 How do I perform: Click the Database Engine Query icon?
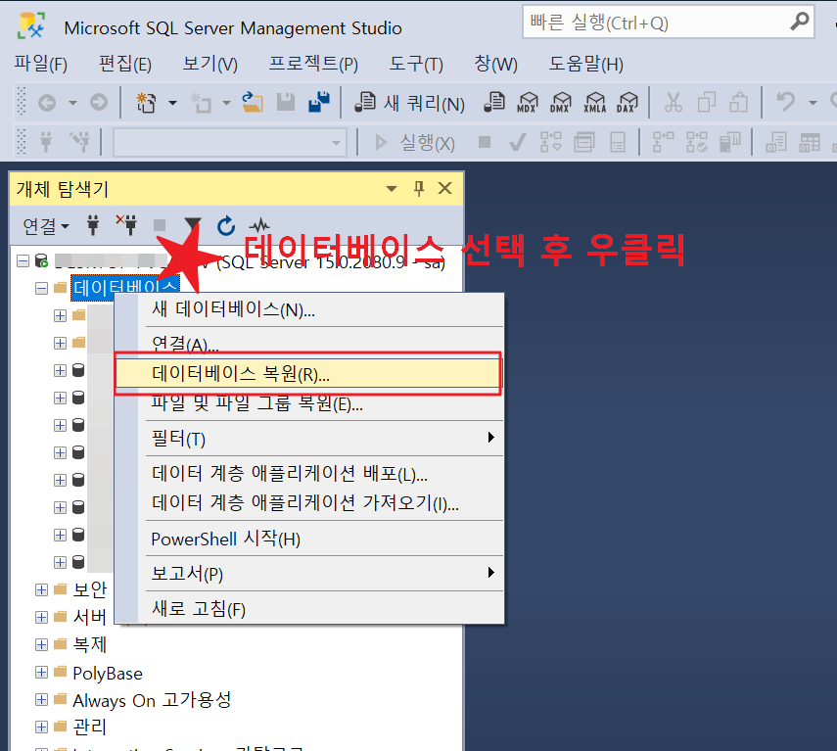(494, 102)
